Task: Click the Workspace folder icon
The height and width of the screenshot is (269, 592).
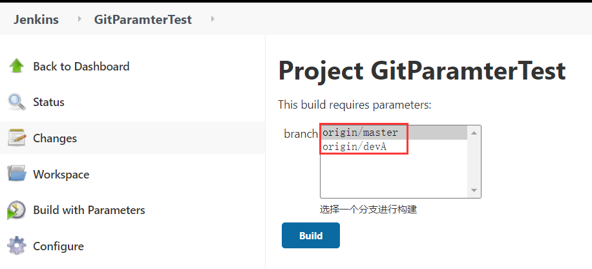Action: [16, 174]
